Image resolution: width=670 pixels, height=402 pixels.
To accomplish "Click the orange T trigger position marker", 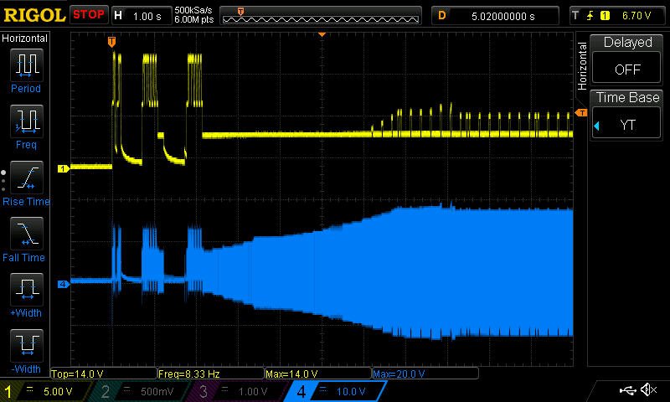I will click(x=111, y=42).
